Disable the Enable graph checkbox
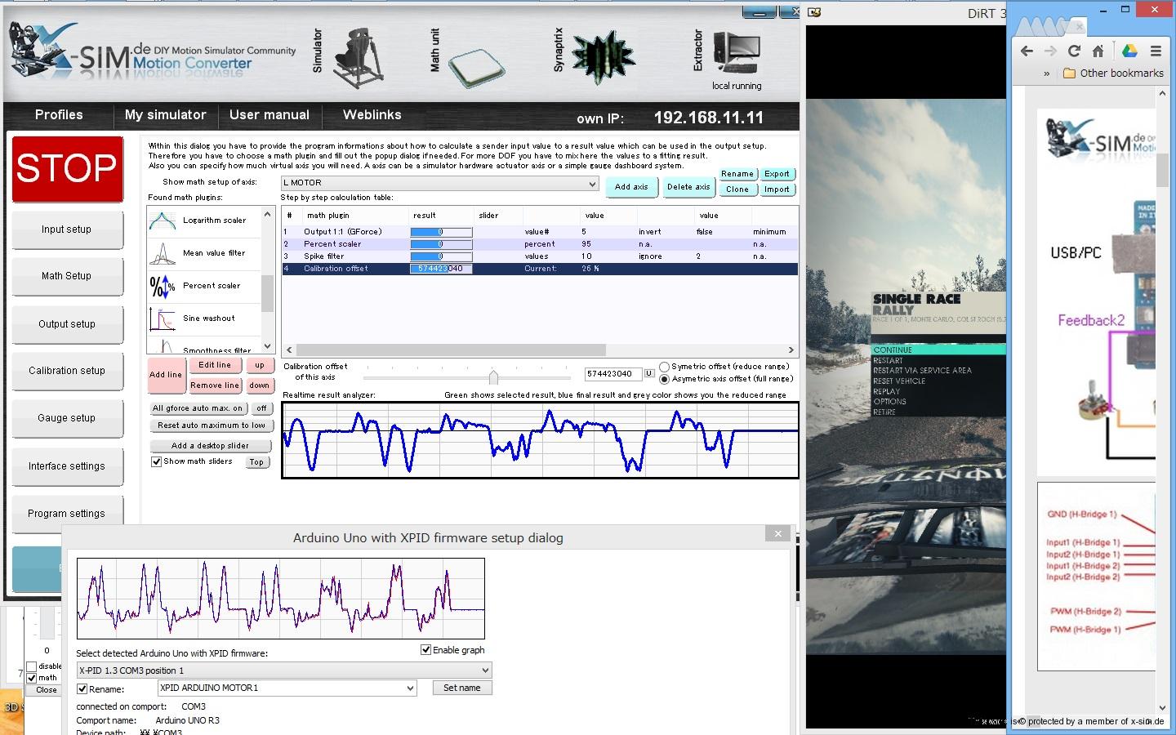1176x735 pixels. [425, 650]
